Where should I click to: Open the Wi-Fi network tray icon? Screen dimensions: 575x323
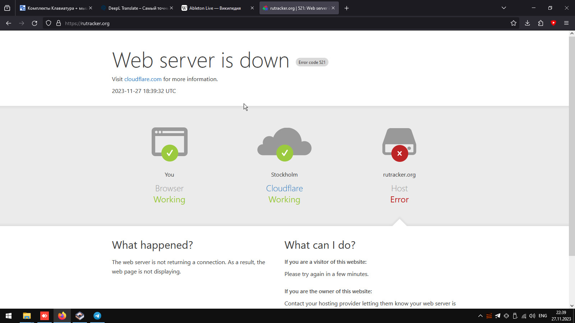coord(524,316)
